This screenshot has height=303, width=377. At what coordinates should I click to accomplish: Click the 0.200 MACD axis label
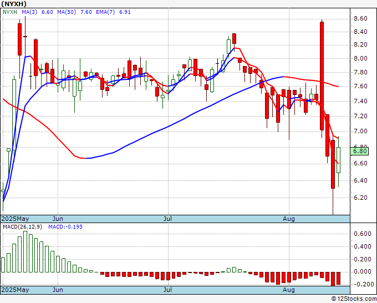(363, 260)
